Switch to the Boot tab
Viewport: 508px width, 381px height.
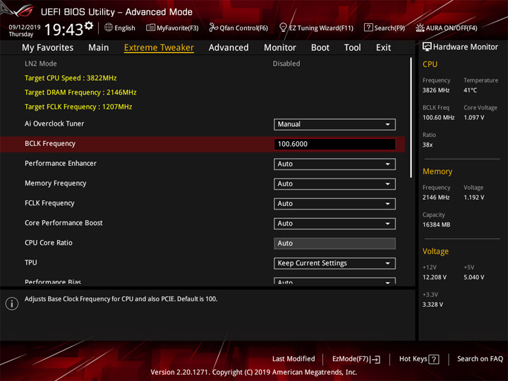coord(320,48)
